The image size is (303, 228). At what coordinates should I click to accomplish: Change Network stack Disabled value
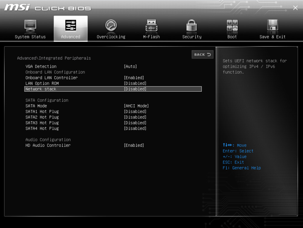(x=135, y=89)
